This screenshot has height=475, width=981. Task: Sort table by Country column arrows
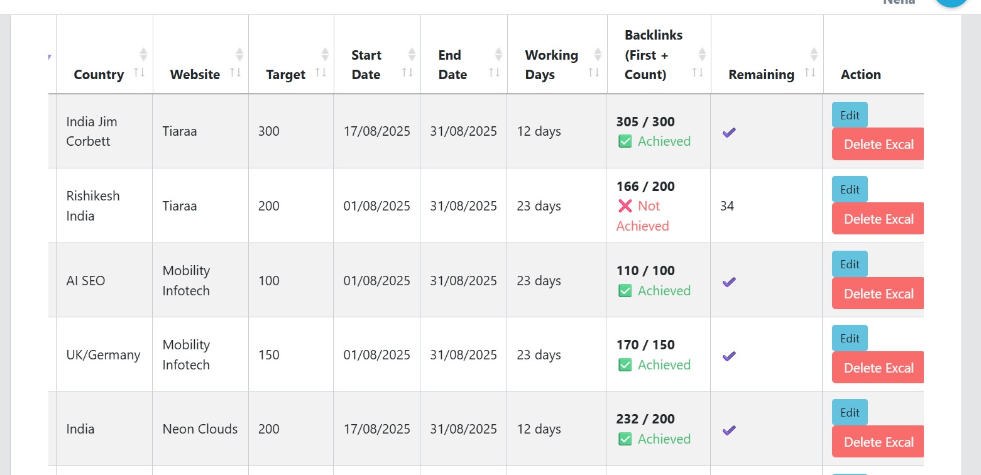140,73
